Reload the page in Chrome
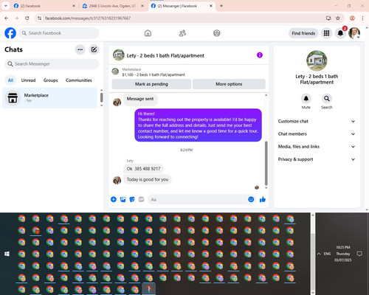The height and width of the screenshot is (295, 369). [x=27, y=18]
